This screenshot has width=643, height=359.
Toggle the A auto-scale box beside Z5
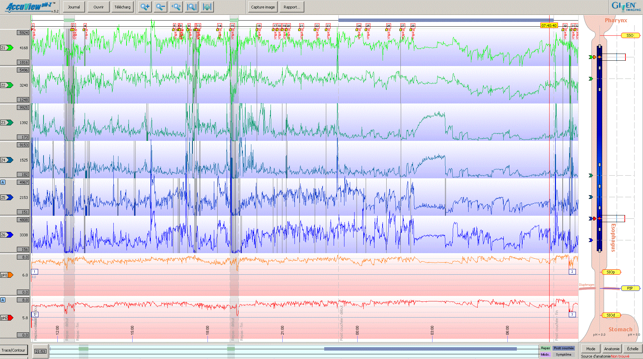pos(3,182)
